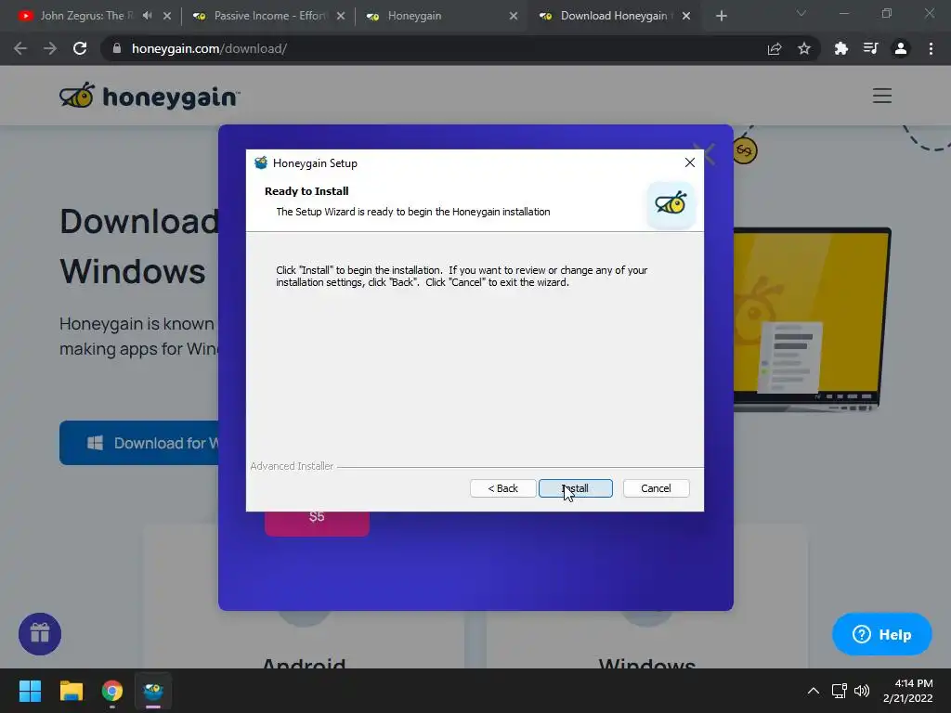The width and height of the screenshot is (951, 713).
Task: Open Chrome from the taskbar
Action: click(112, 691)
